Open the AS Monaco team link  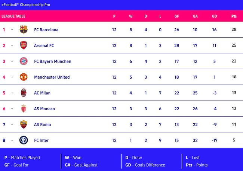pyautogui.click(x=44, y=109)
